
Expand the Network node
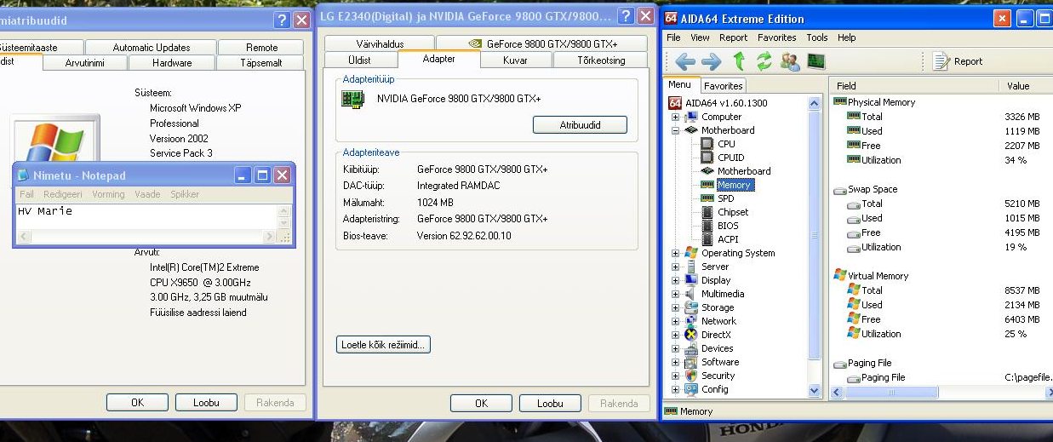[x=676, y=321]
